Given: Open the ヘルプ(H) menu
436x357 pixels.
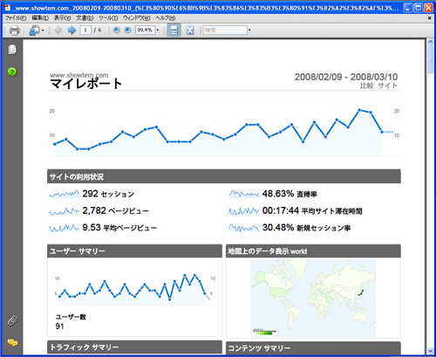Looking at the screenshot, I should click(166, 18).
